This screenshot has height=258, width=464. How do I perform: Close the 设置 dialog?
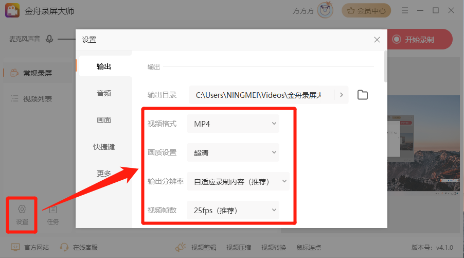point(377,40)
